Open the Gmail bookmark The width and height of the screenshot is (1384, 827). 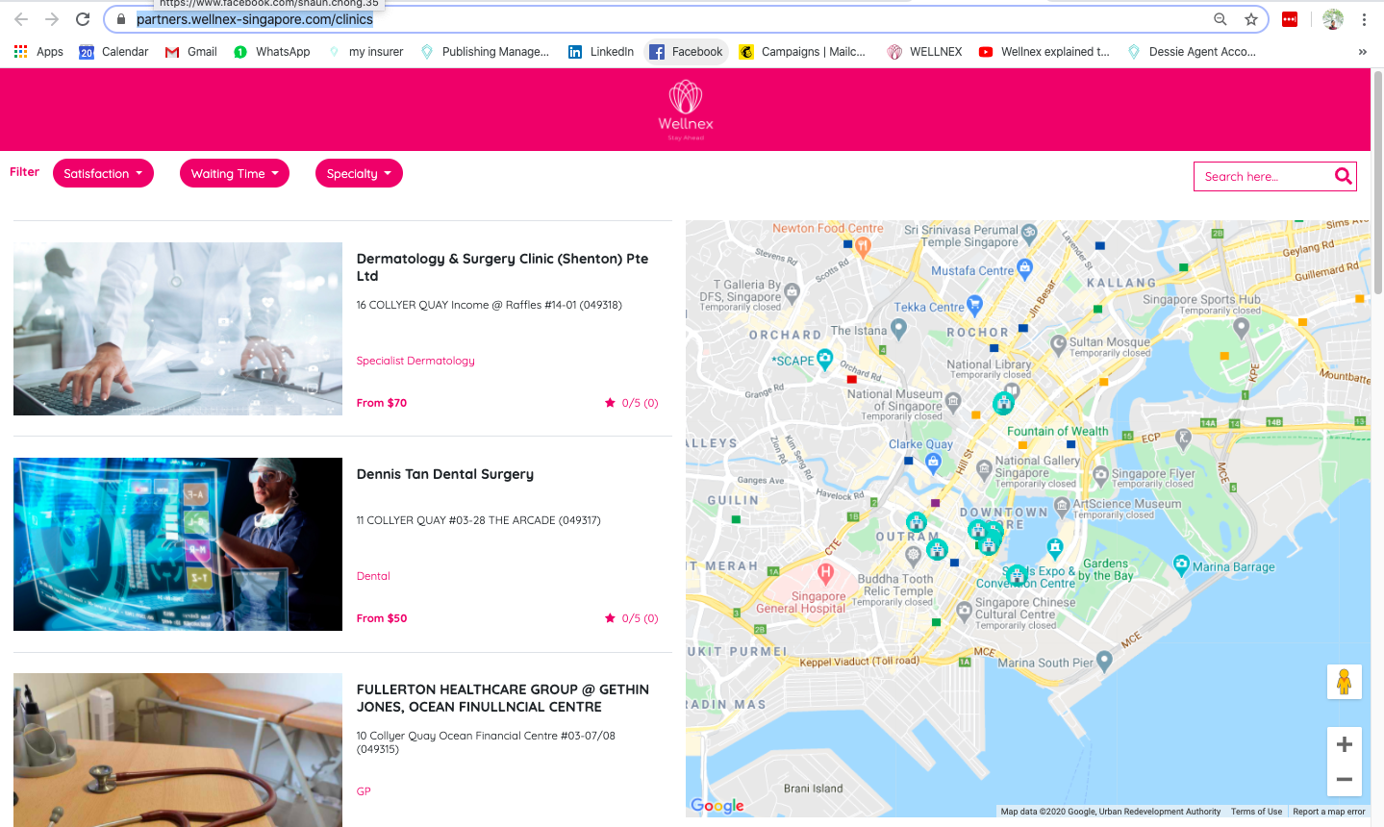coord(190,52)
